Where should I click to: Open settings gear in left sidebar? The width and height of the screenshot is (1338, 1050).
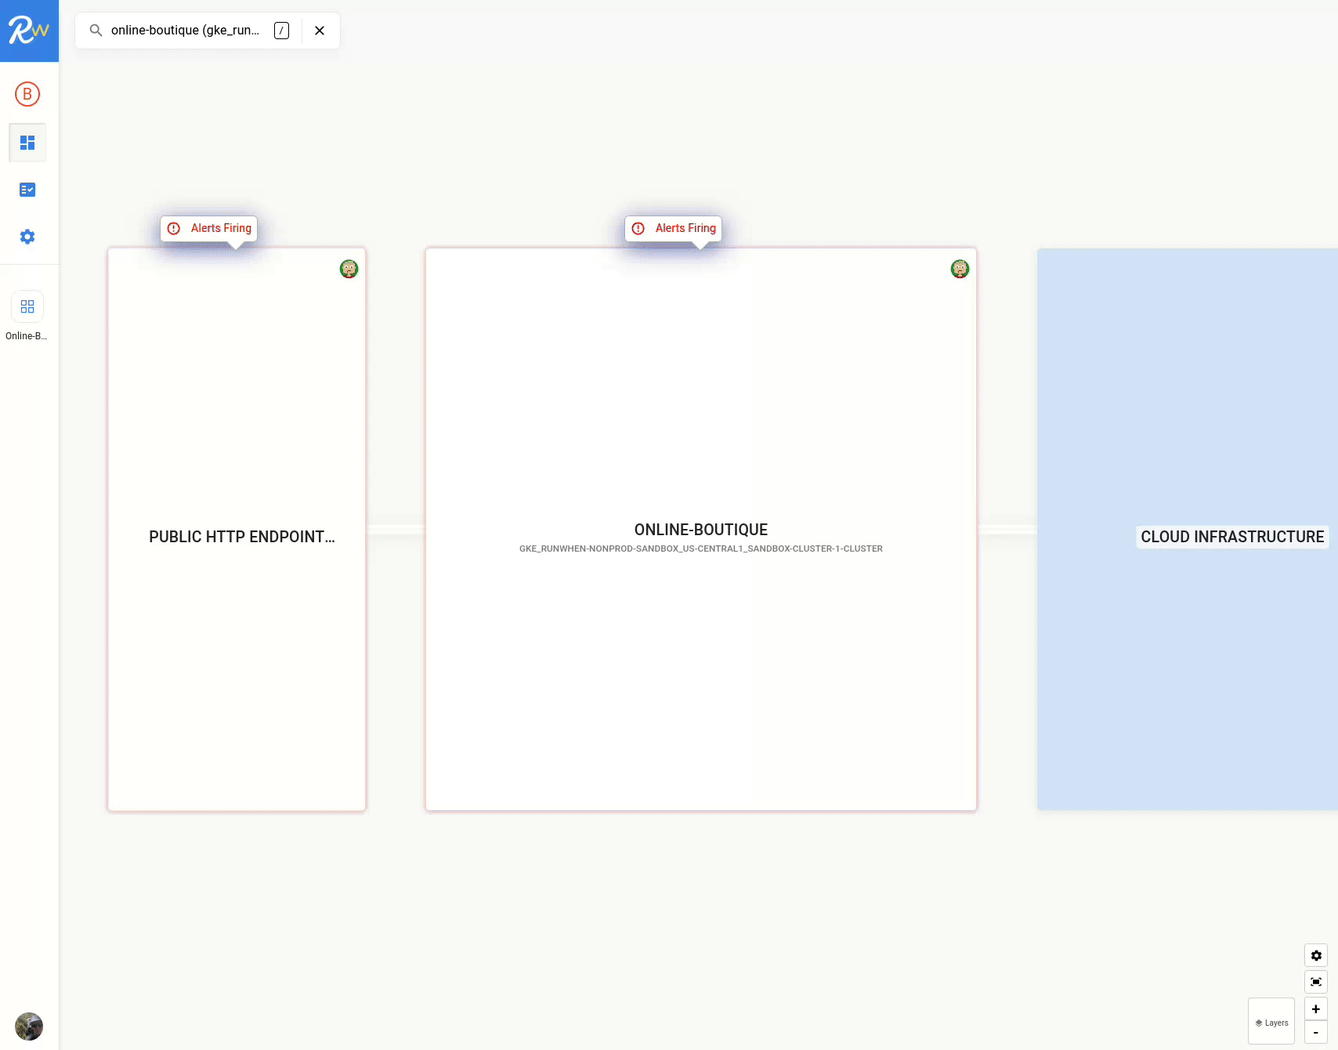27,237
